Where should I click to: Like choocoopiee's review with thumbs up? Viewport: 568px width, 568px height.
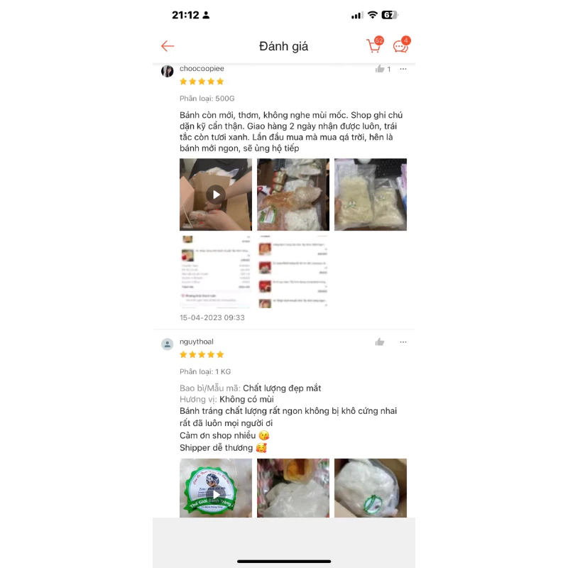click(x=380, y=69)
